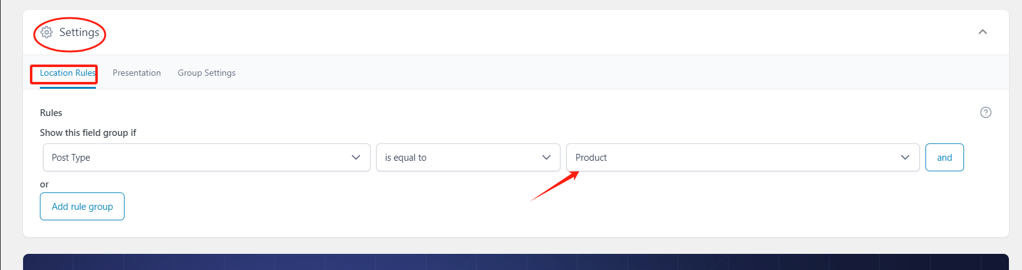Click the Settings gear icon
Viewport: 1022px width, 270px height.
point(47,32)
